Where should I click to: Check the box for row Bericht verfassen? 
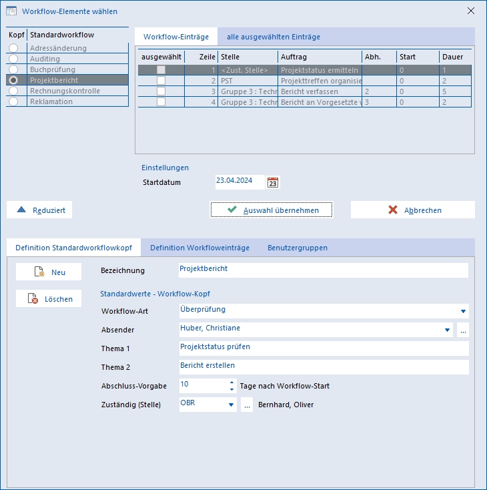click(161, 91)
